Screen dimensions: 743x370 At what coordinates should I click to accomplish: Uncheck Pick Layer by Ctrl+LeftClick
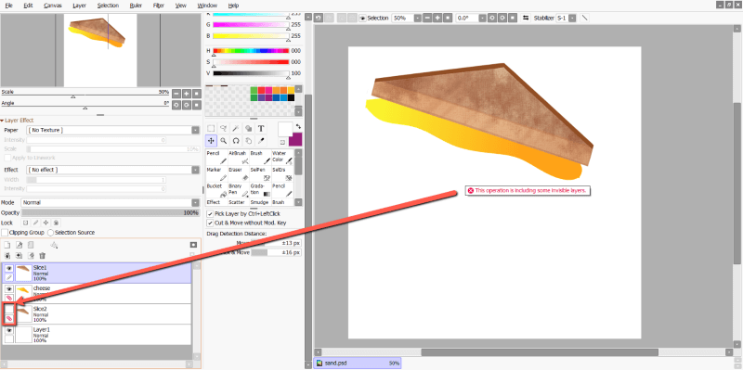tap(210, 214)
